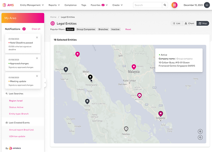
Task: Focus the Search input field
Action: (x=148, y=5)
